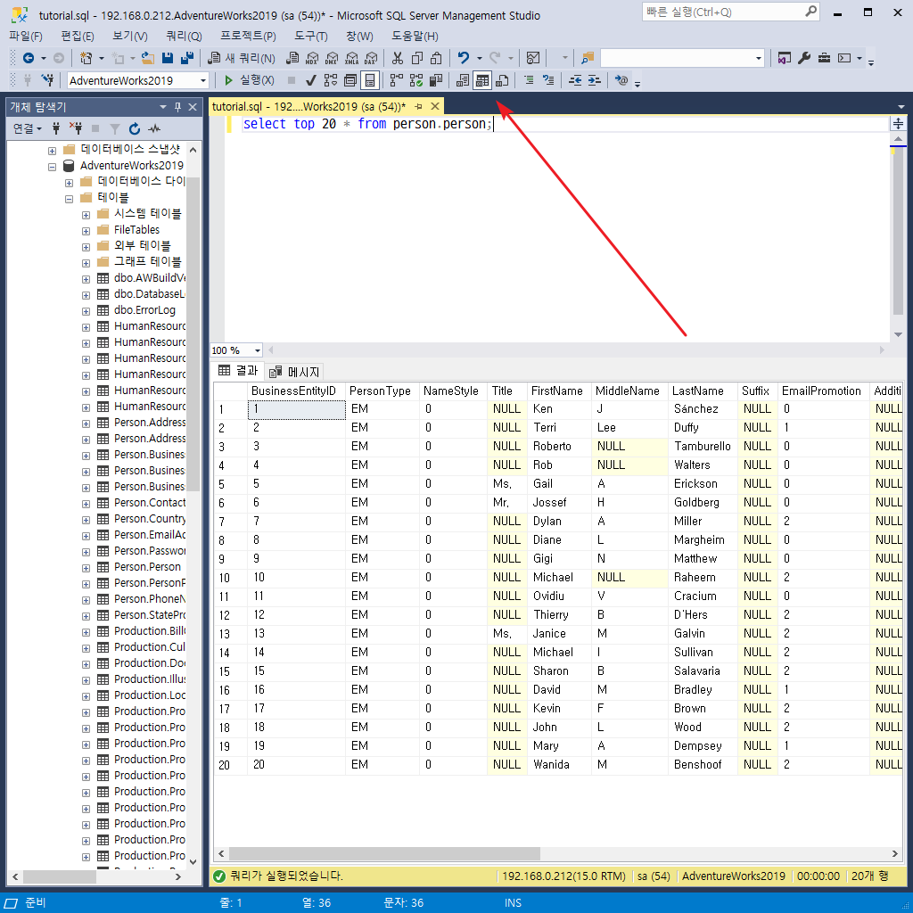Click the navigate backward arrow icon
Image resolution: width=913 pixels, height=913 pixels.
coord(28,58)
